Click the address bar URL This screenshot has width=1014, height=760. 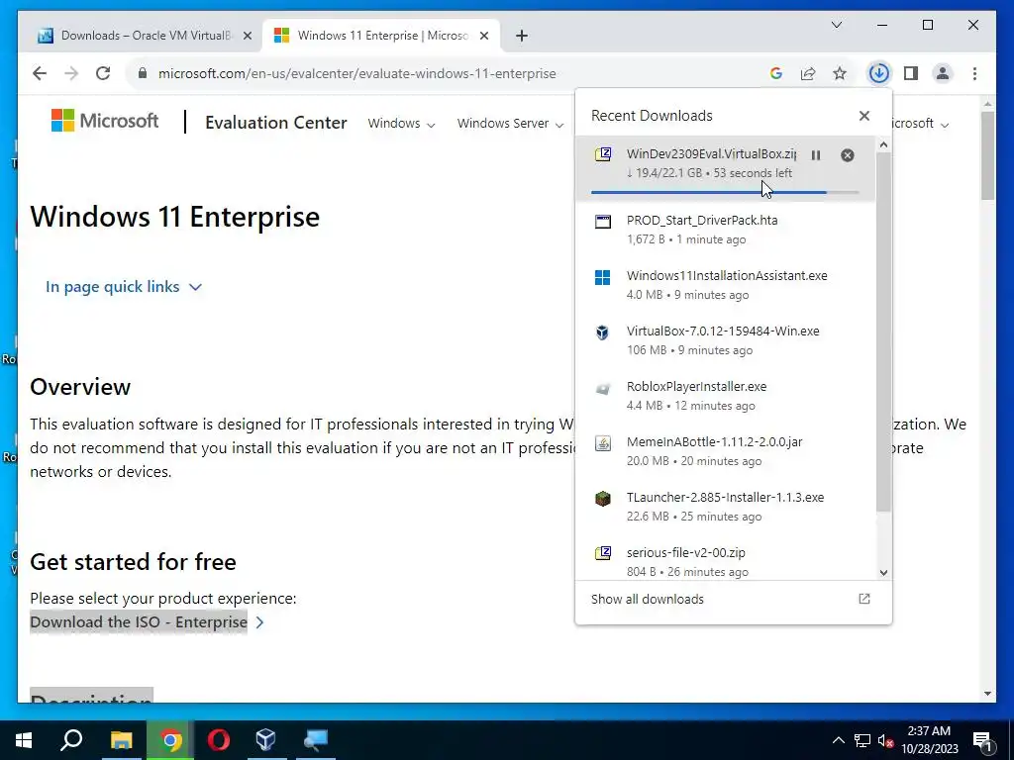tap(356, 73)
